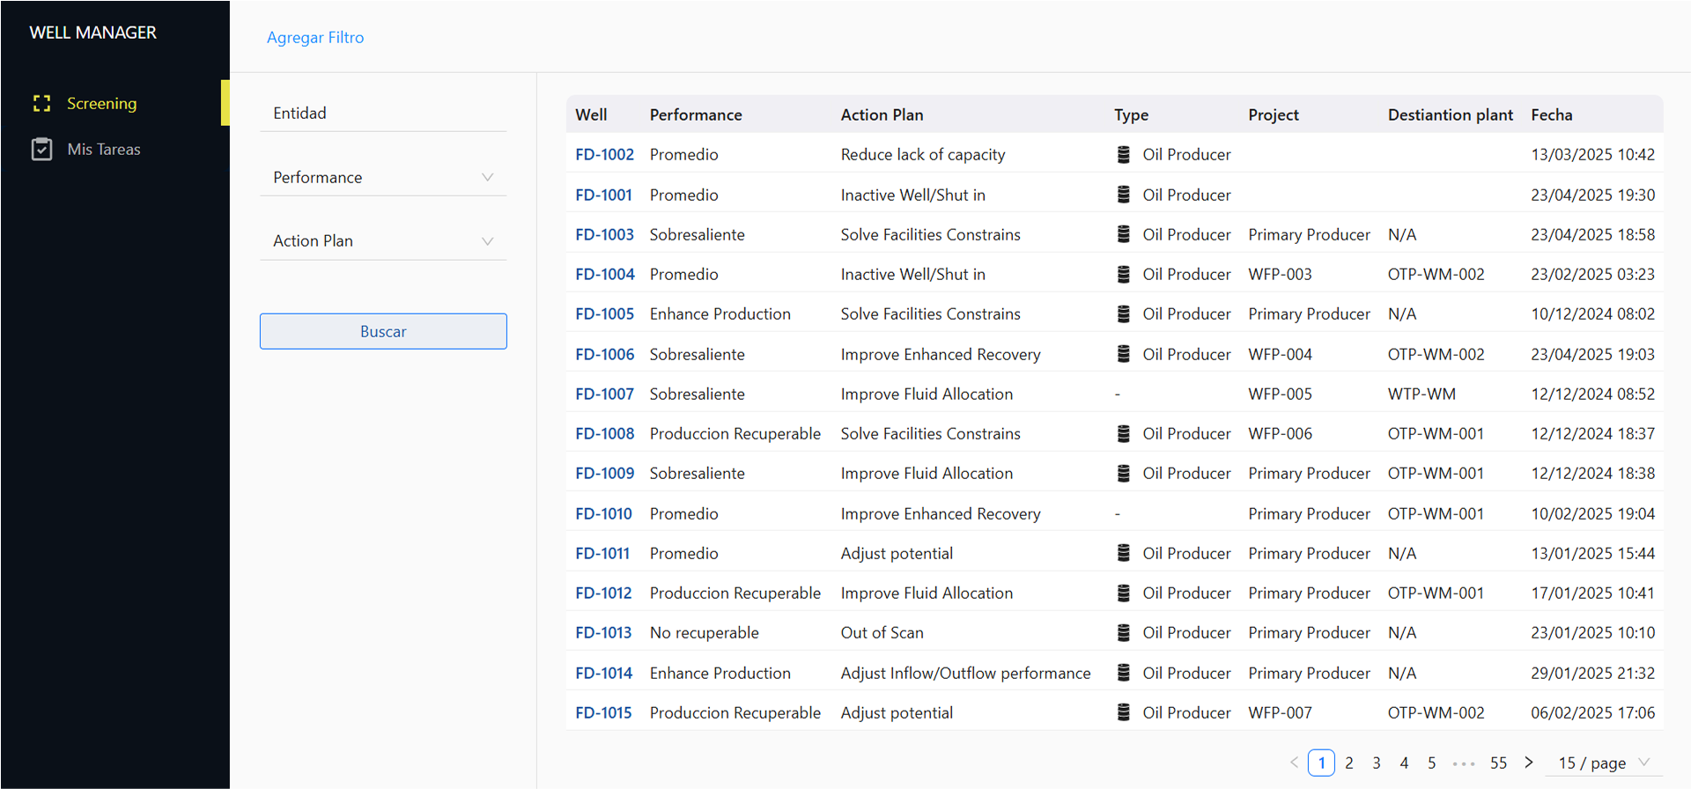Click the Destiantion plant column header
The width and height of the screenshot is (1691, 789).
pos(1450,114)
